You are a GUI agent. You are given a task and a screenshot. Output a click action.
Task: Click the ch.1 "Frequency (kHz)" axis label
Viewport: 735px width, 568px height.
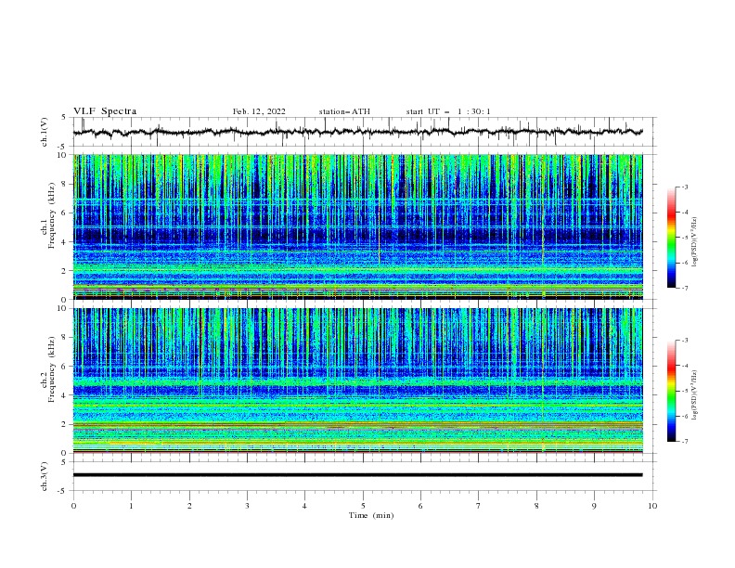click(x=52, y=215)
